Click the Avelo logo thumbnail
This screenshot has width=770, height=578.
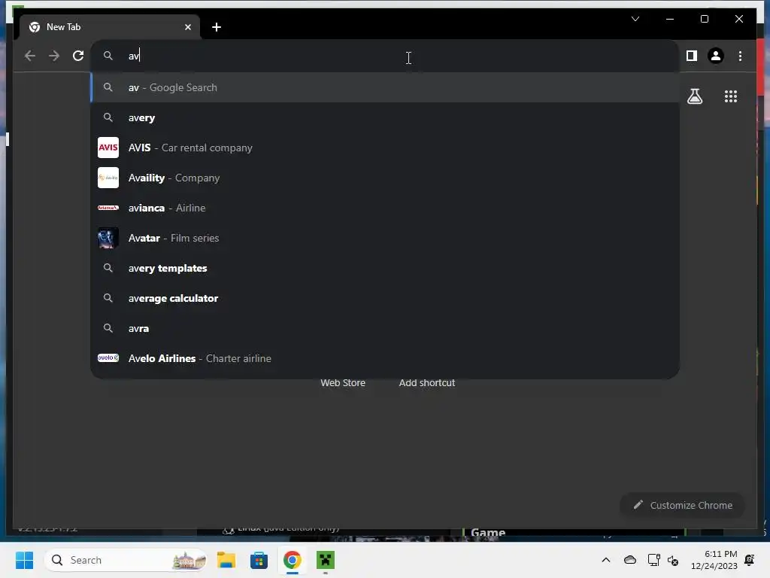click(108, 357)
